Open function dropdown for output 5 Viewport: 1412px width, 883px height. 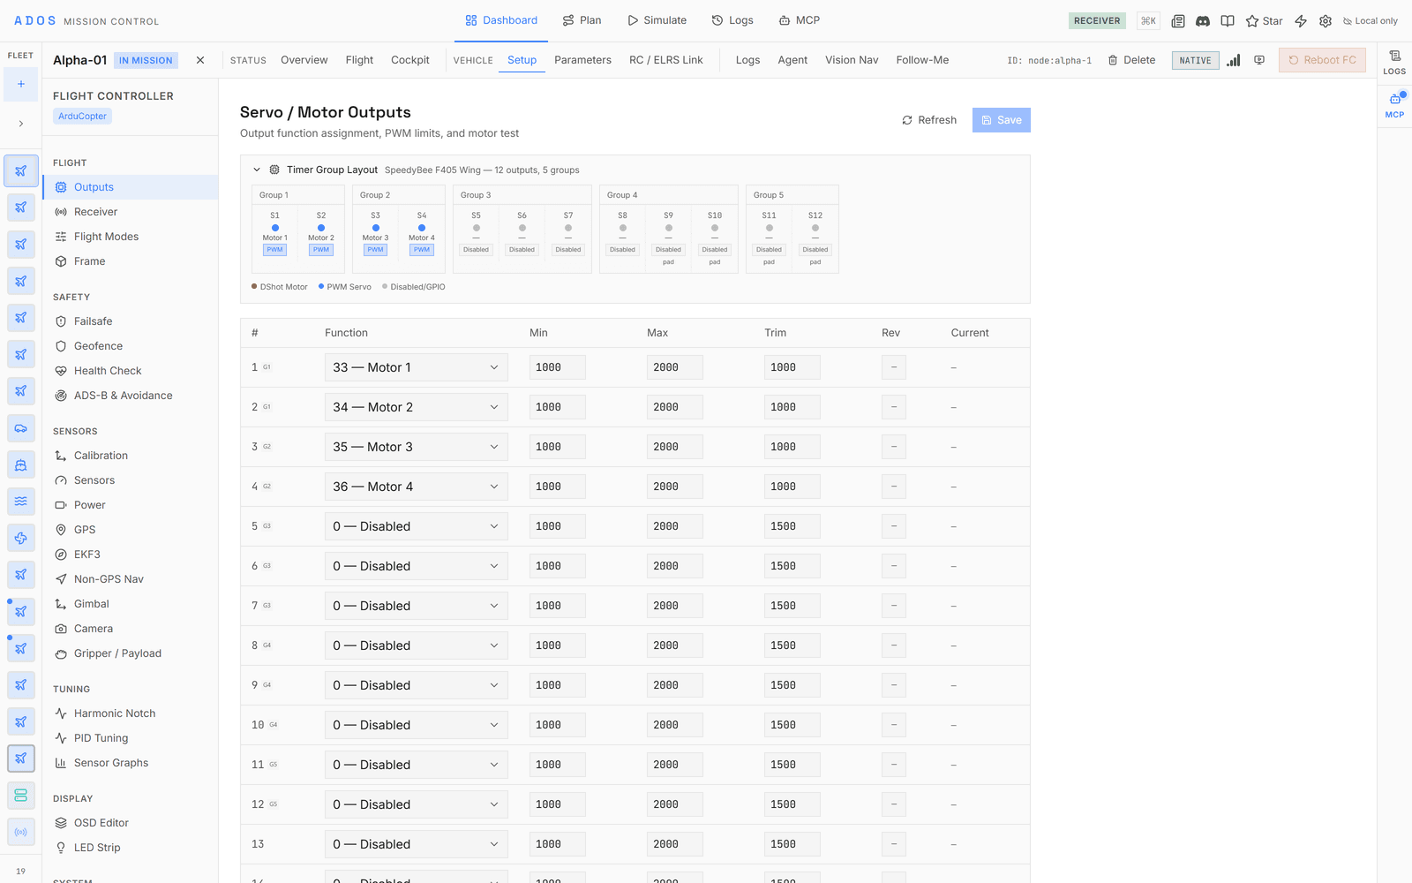417,526
